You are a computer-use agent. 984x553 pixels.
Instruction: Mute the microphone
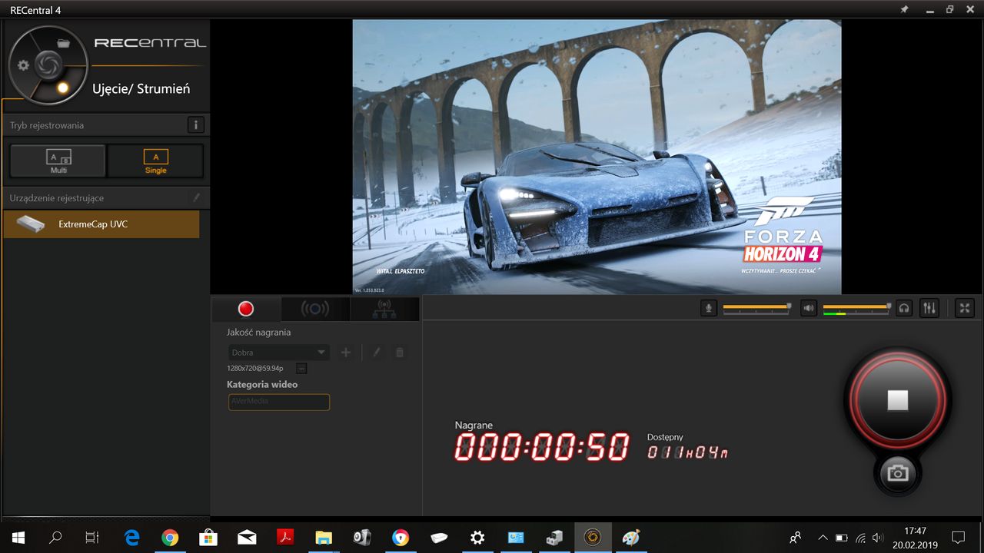click(710, 308)
